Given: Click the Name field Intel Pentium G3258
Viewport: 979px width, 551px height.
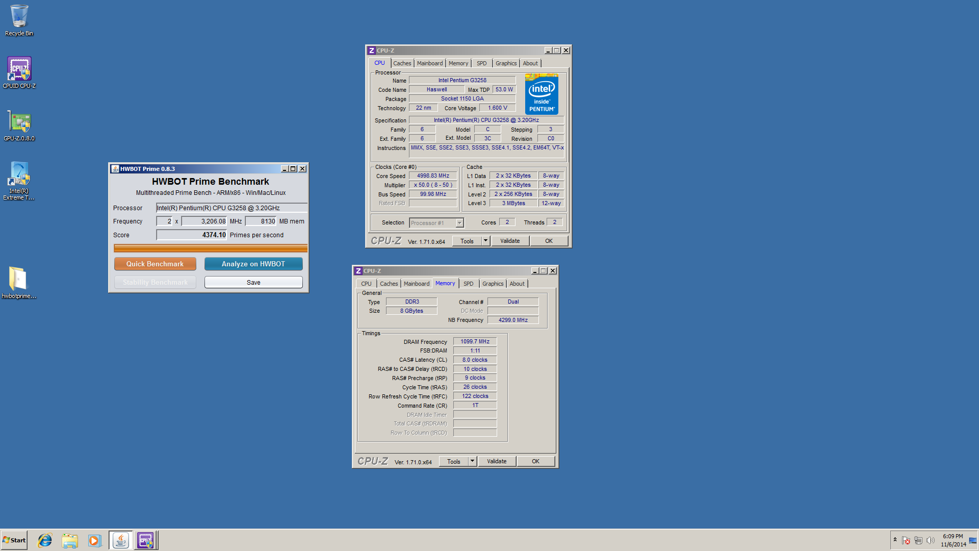Looking at the screenshot, I should (462, 80).
